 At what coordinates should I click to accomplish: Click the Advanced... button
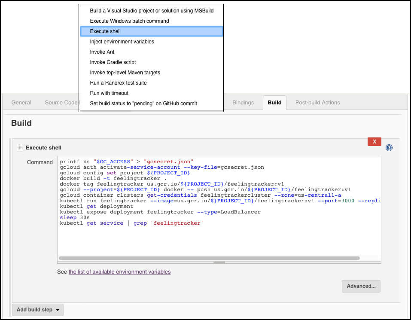(x=361, y=286)
